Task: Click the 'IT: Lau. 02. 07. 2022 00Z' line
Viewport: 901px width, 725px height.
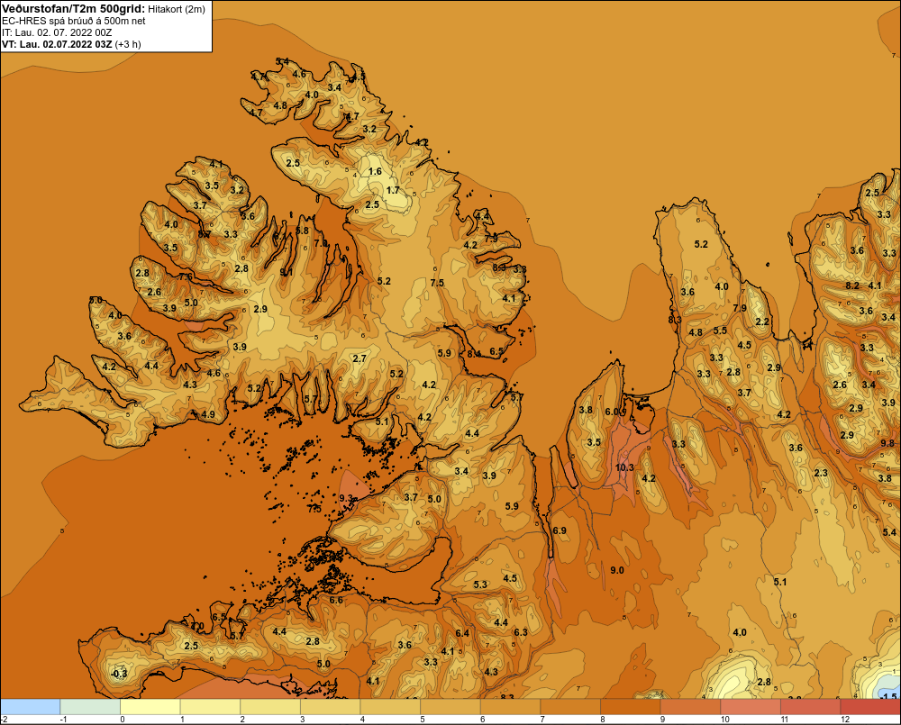Action: 57,32
